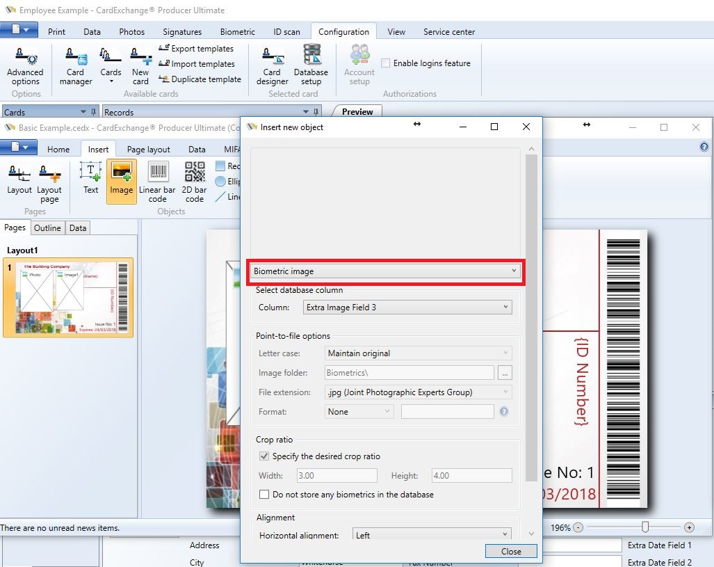Image resolution: width=714 pixels, height=567 pixels.
Task: Check Do not store any biometrics
Action: pyautogui.click(x=264, y=494)
